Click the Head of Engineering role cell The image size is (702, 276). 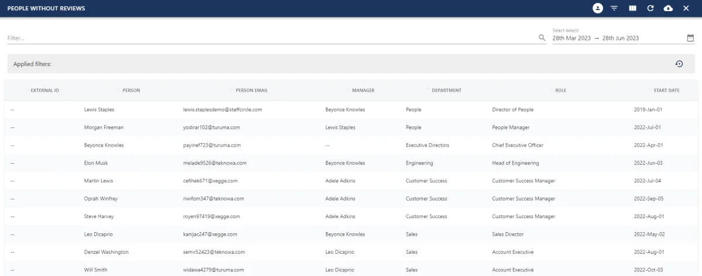[515, 163]
